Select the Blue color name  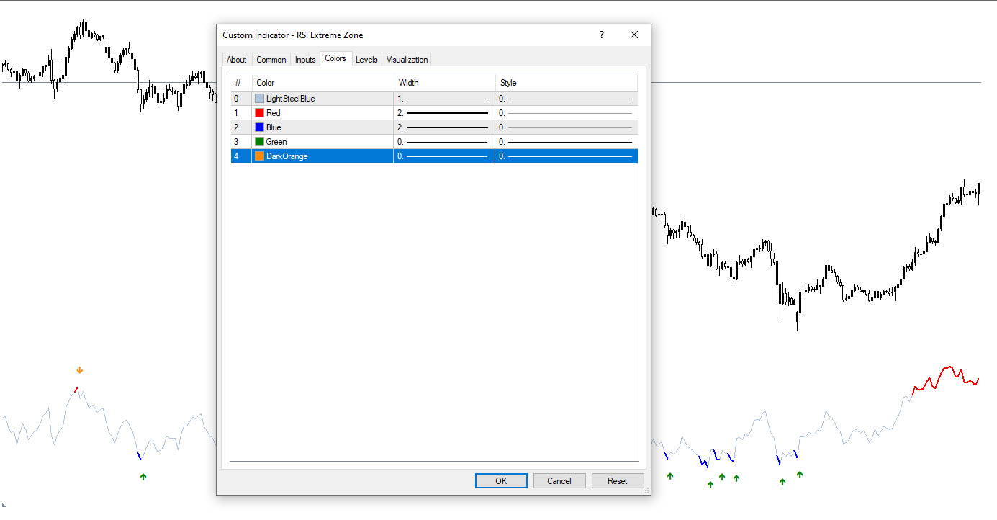point(274,127)
